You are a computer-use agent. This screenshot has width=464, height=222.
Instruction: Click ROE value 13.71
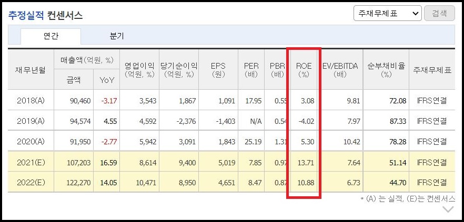point(306,163)
